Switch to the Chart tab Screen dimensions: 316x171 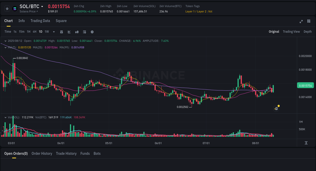pyautogui.click(x=9, y=21)
